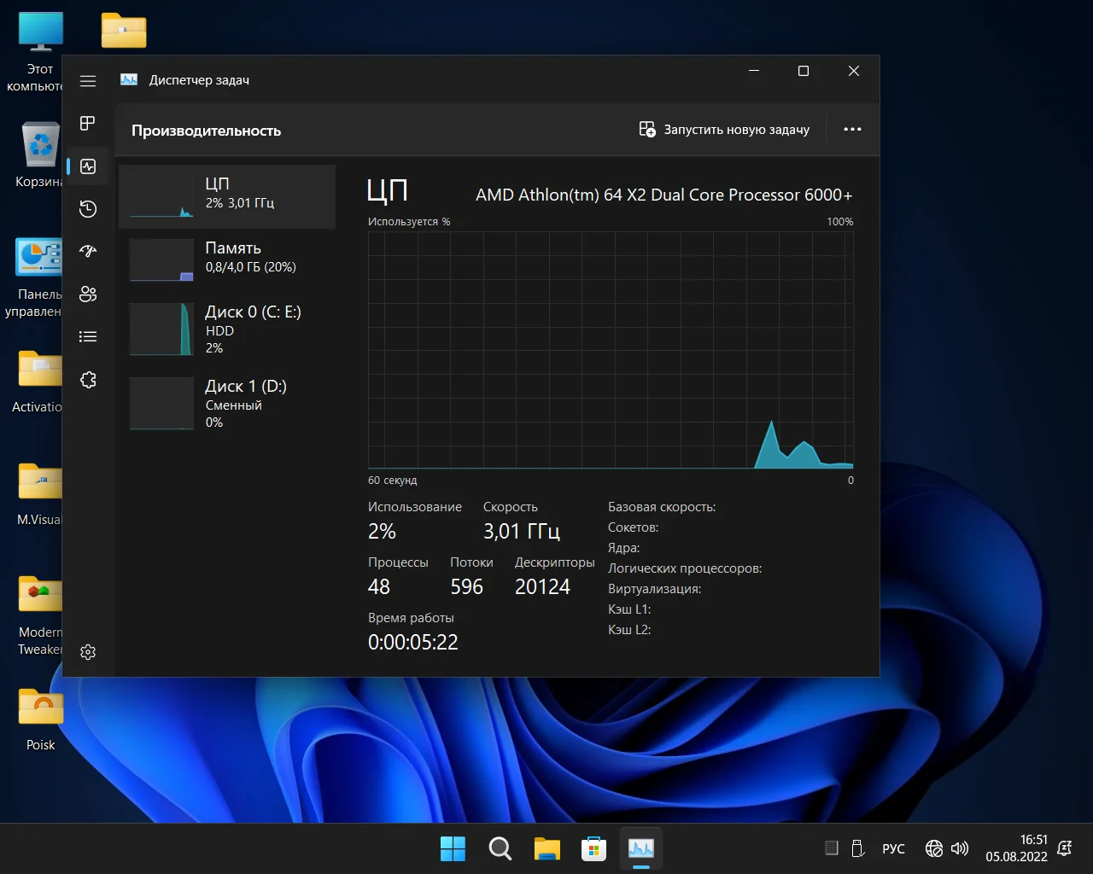Select the Performance page icon
Screen dimensions: 1093x874
[x=88, y=166]
